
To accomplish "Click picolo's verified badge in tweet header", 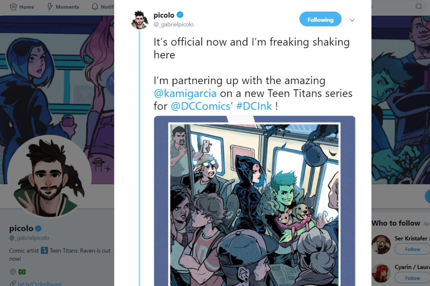I will pyautogui.click(x=180, y=15).
